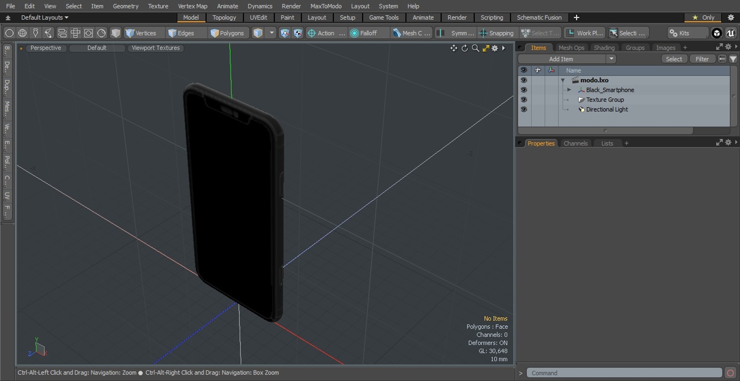
Task: Toggle Texture Group visibility eye
Action: 523,99
